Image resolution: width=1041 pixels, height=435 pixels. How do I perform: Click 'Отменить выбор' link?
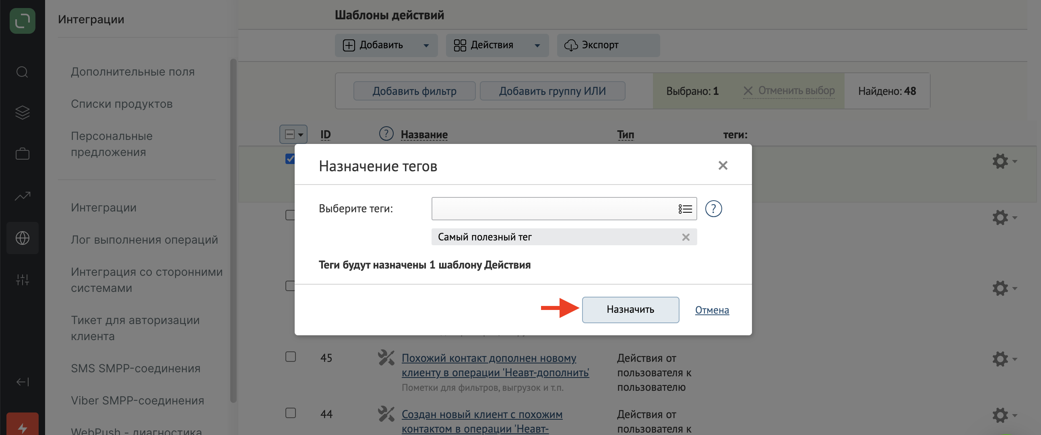tap(789, 91)
